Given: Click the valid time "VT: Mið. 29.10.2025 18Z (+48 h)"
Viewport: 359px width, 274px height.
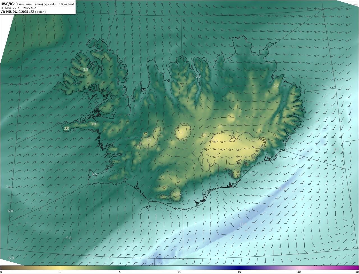Looking at the screenshot, I should (23, 12).
